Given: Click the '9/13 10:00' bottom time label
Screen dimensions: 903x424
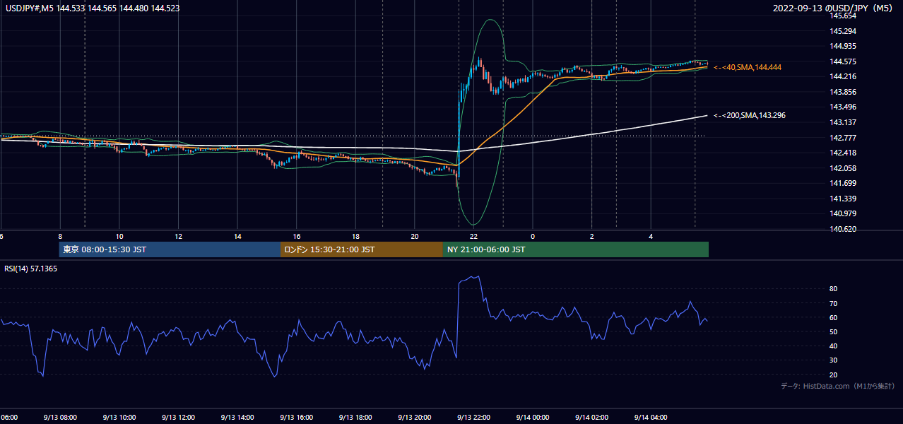Looking at the screenshot, I should [119, 418].
